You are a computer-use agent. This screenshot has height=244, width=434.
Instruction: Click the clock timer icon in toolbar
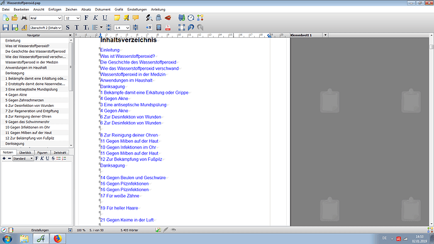pos(191,18)
